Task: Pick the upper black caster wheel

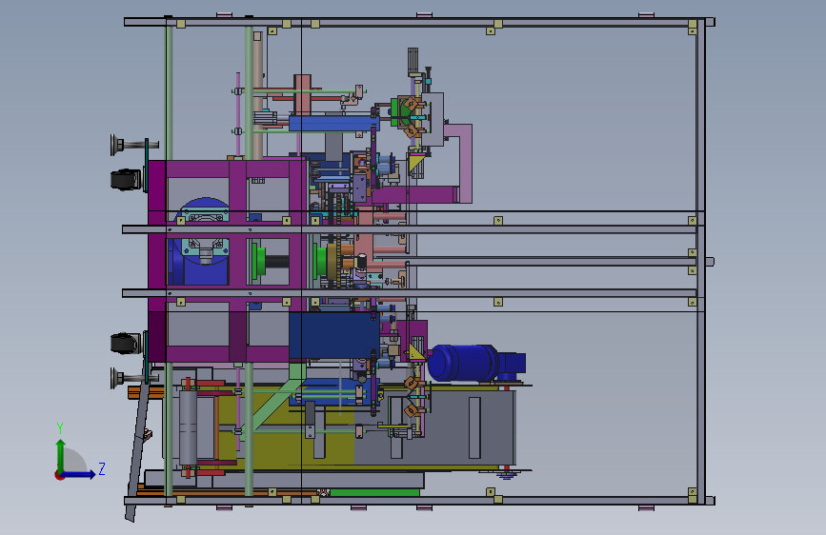Action: click(x=126, y=180)
